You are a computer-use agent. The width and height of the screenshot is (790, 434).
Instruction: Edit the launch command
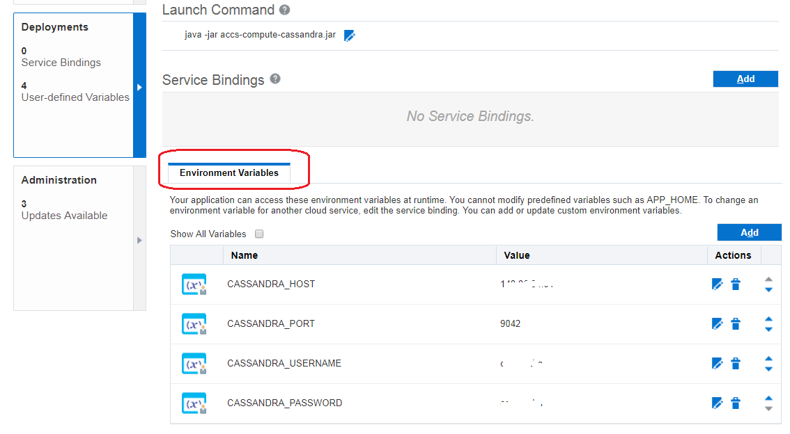(x=350, y=34)
